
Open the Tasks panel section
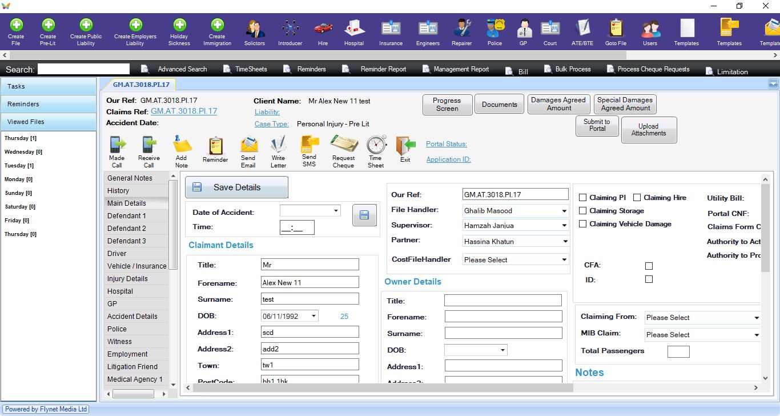point(49,86)
